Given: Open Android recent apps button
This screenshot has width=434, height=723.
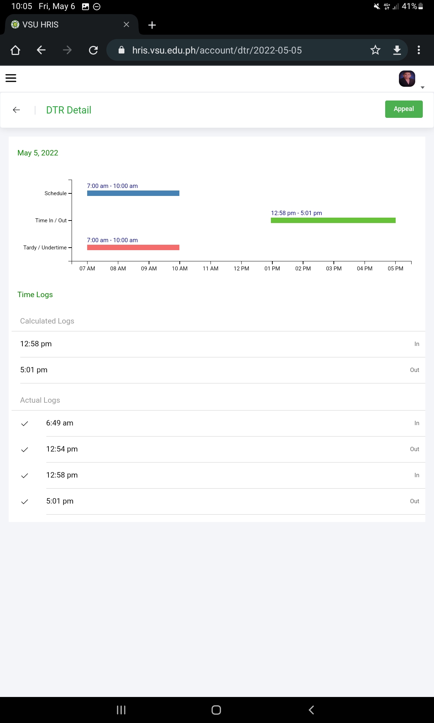Looking at the screenshot, I should (x=121, y=710).
